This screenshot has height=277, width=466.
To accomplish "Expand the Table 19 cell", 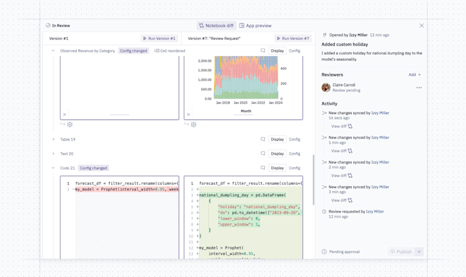I will pyautogui.click(x=53, y=139).
